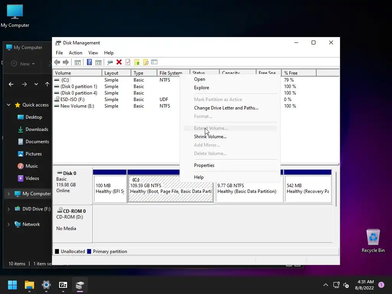392x294 pixels.
Task: Click Help in the context menu
Action: [x=199, y=177]
